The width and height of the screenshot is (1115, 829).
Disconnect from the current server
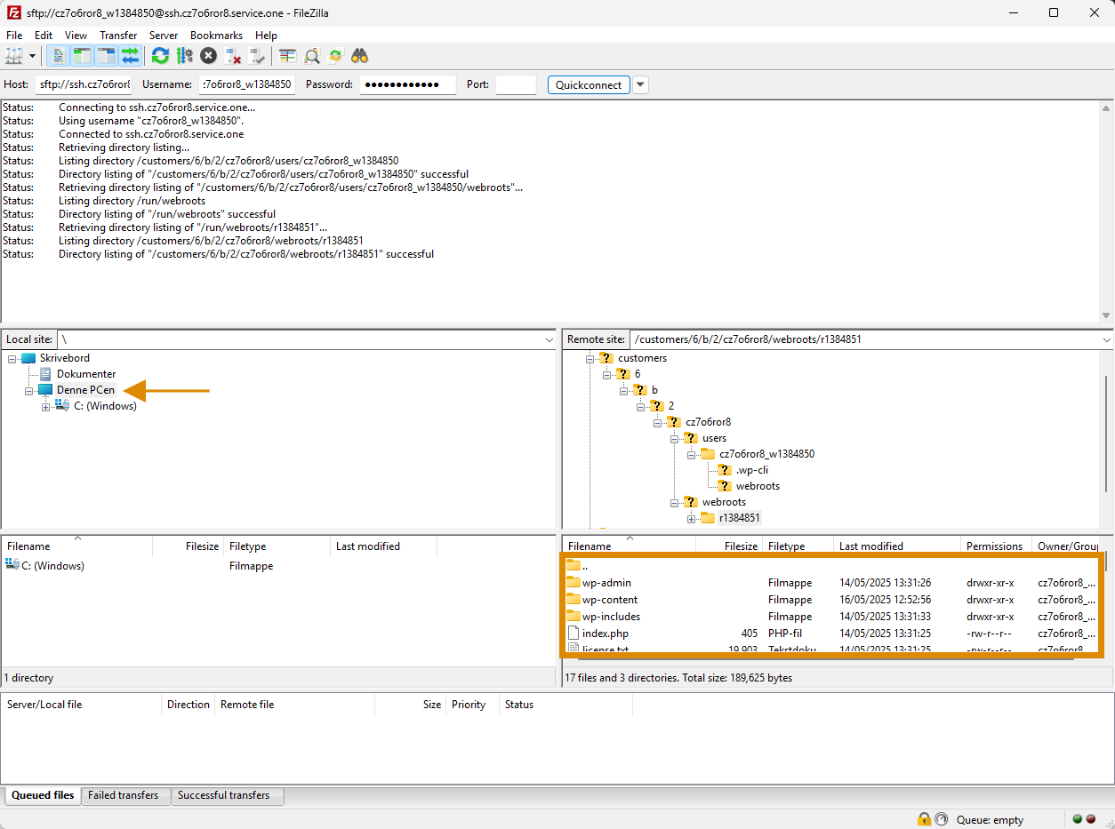point(233,56)
